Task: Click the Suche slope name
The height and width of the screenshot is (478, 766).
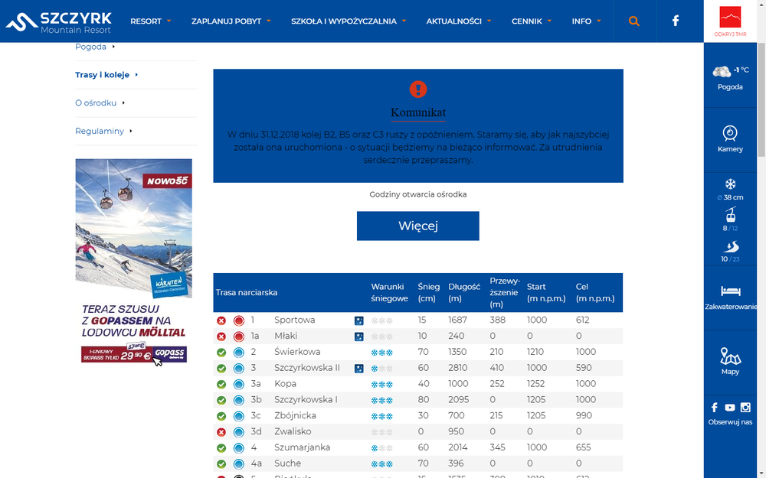Action: [x=288, y=463]
